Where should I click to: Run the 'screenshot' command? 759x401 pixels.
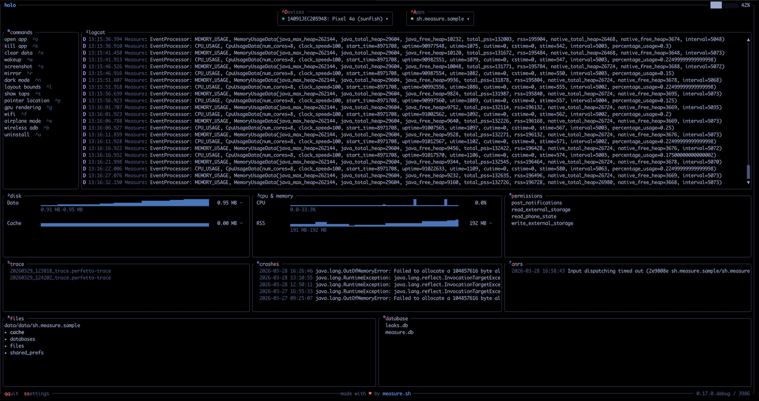point(24,66)
